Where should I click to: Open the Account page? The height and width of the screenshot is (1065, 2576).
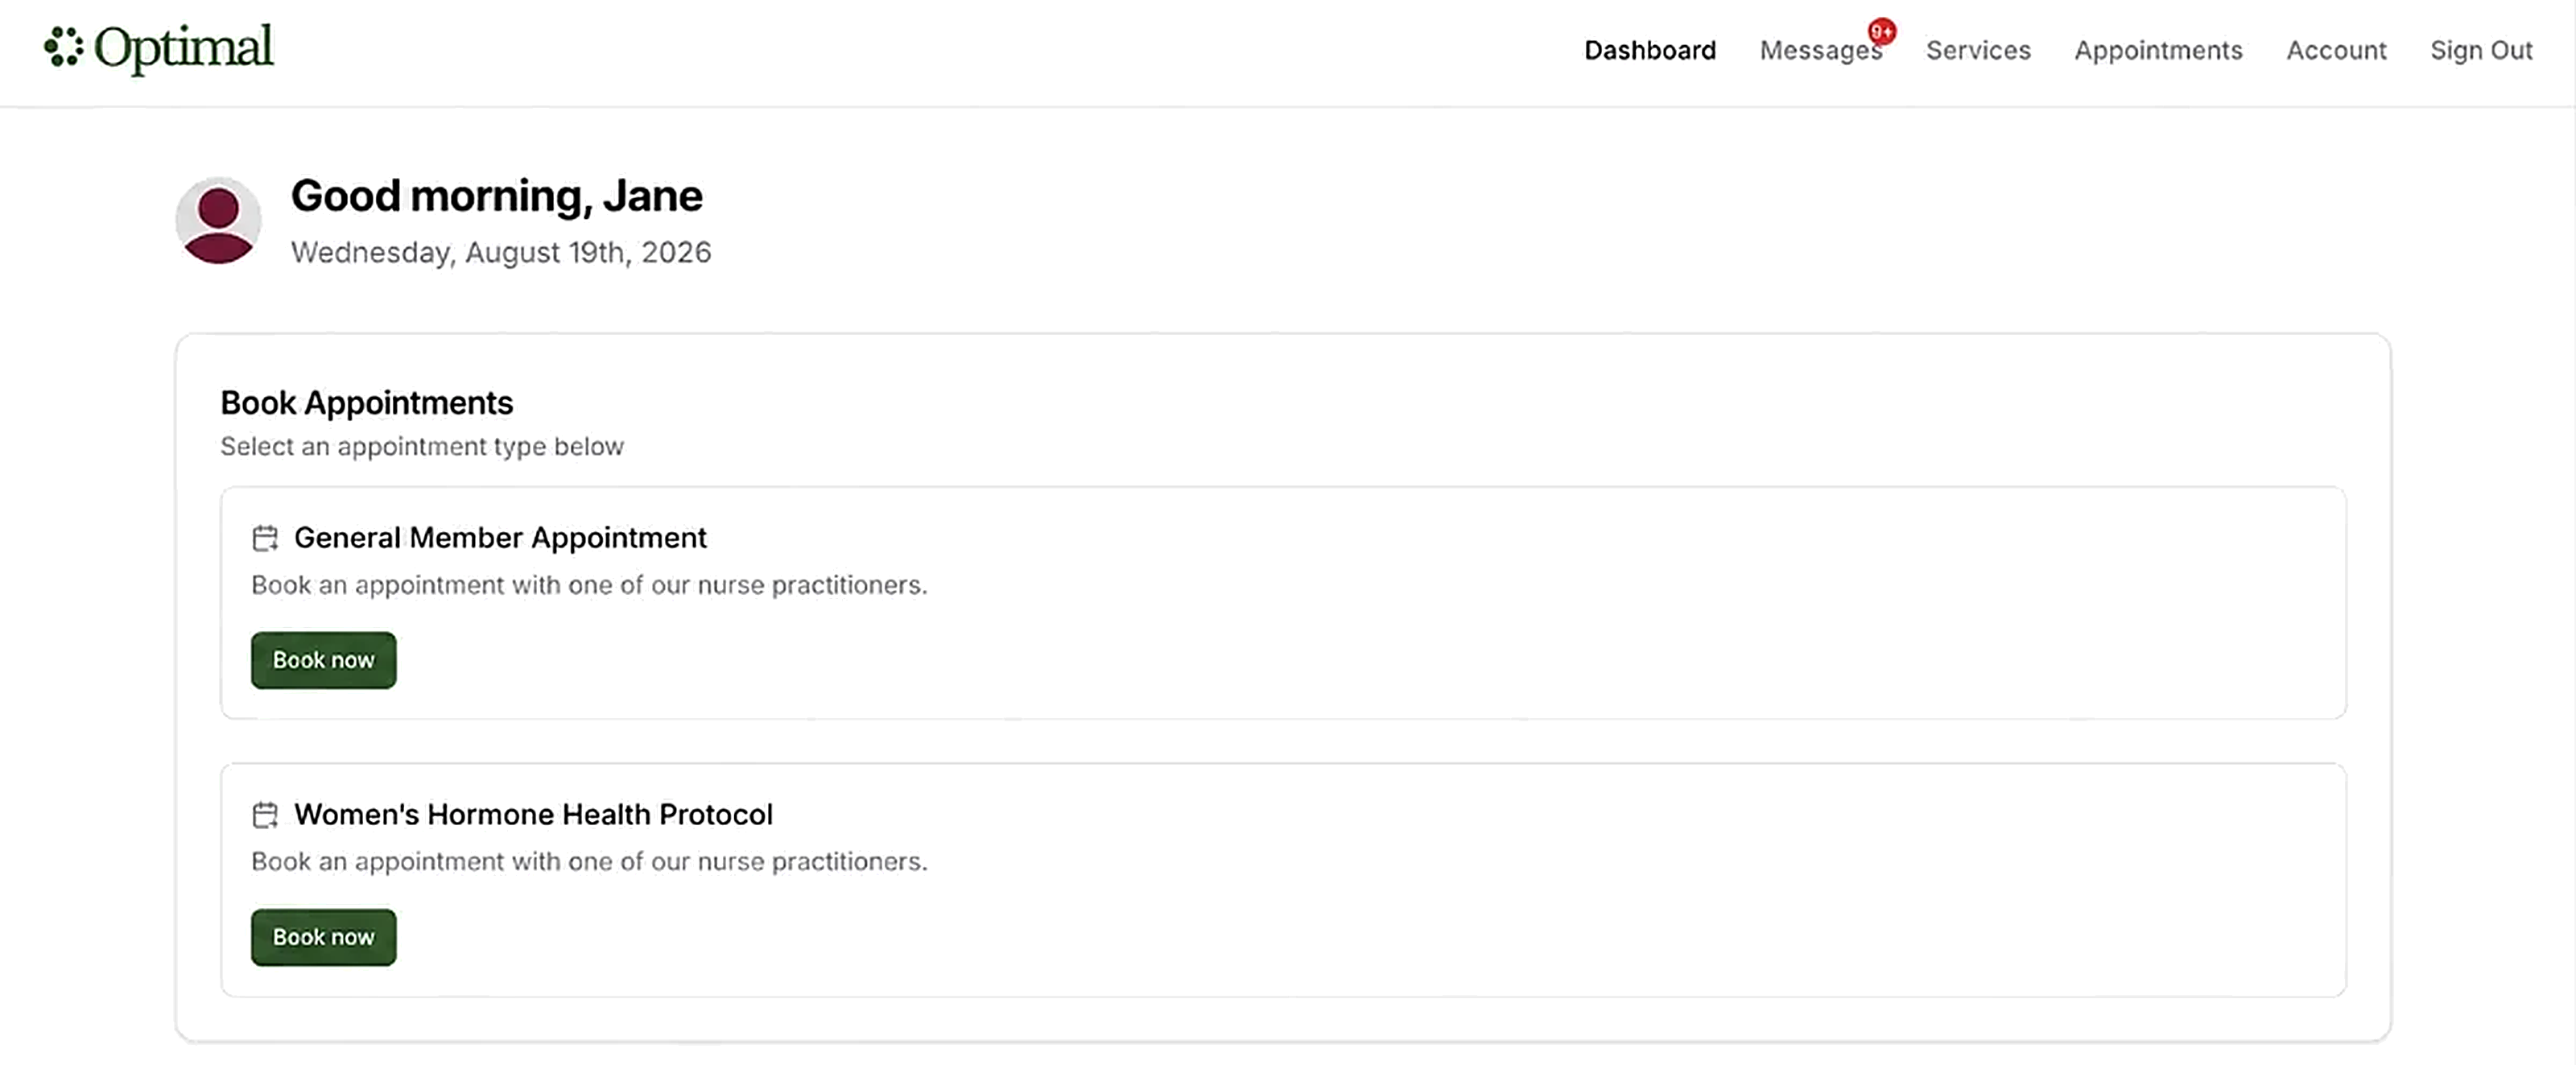pyautogui.click(x=2336, y=51)
